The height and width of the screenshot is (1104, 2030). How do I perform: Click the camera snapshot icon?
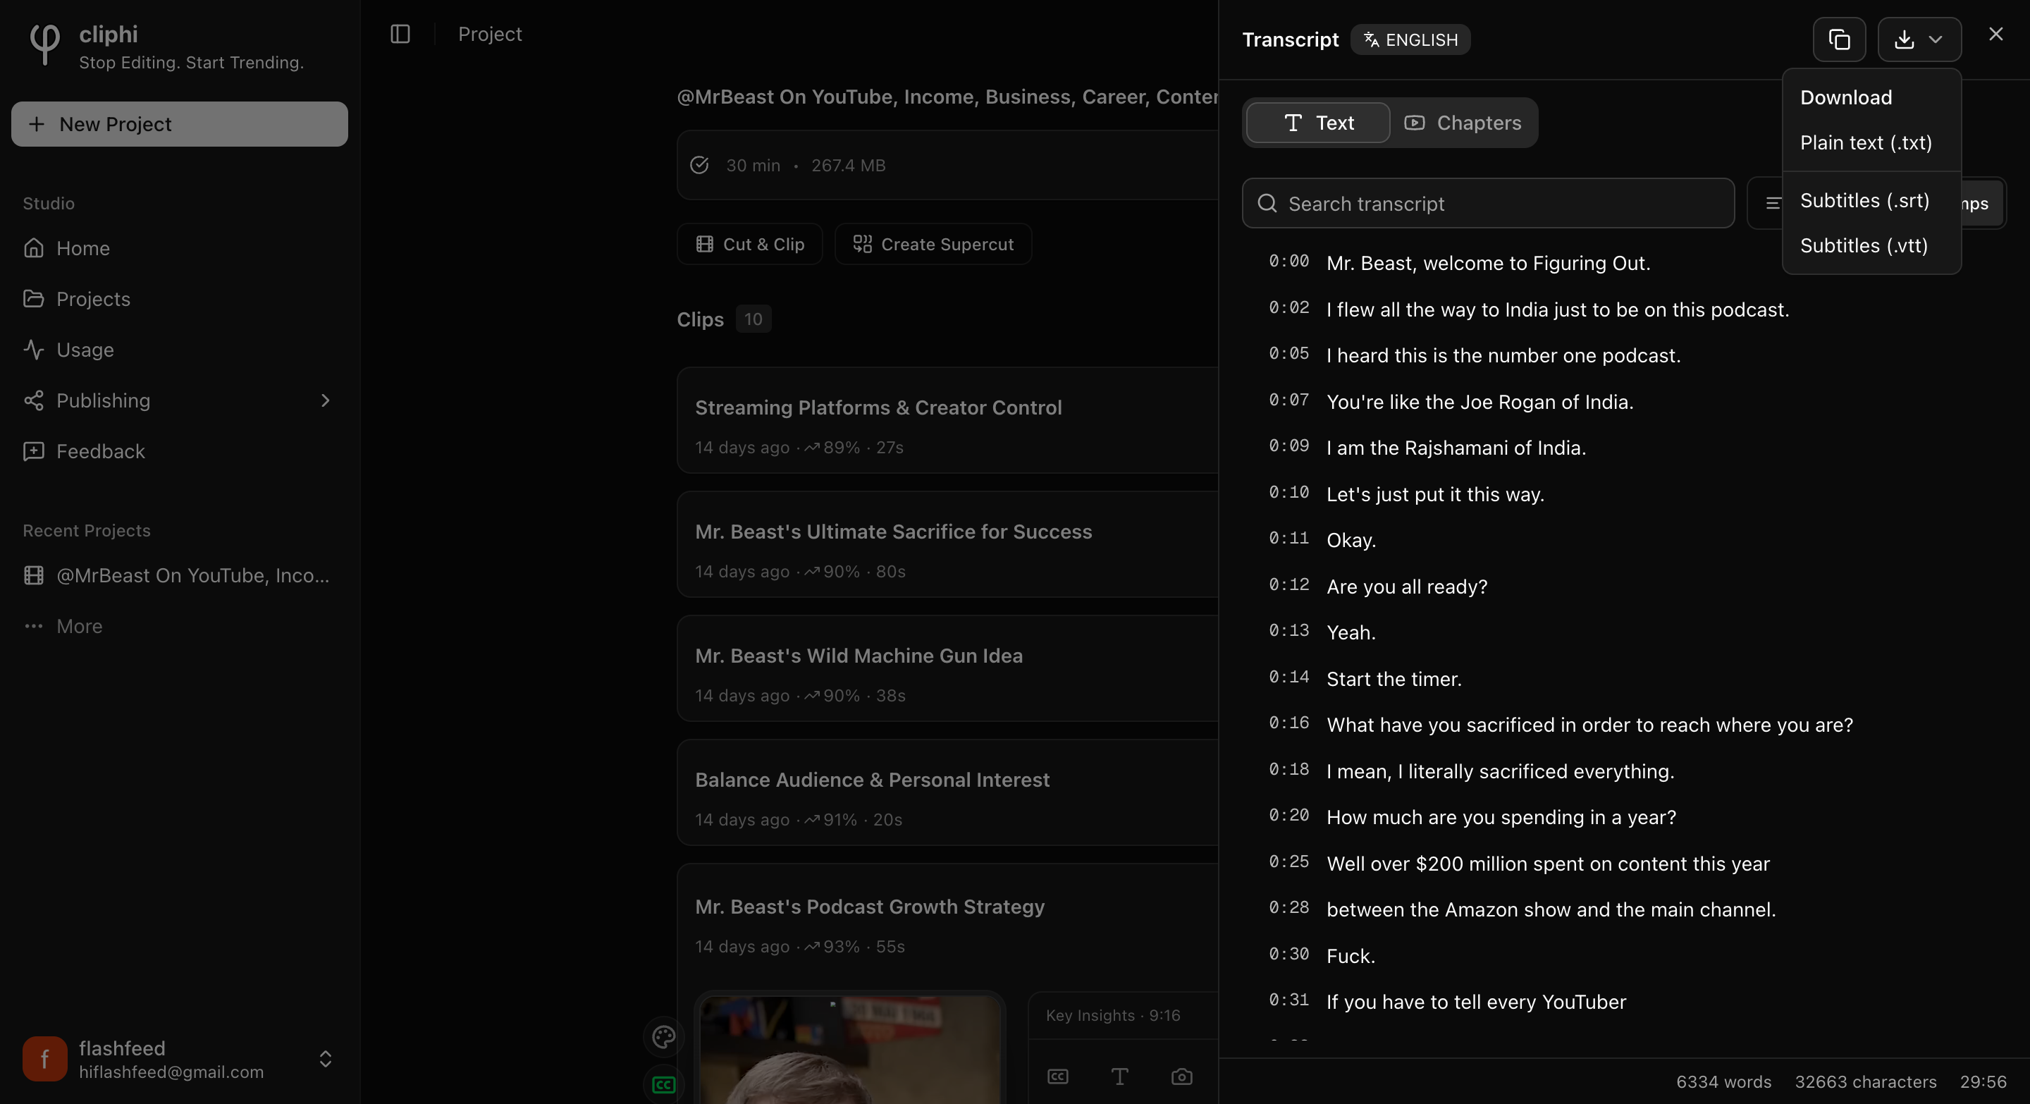click(x=1181, y=1077)
